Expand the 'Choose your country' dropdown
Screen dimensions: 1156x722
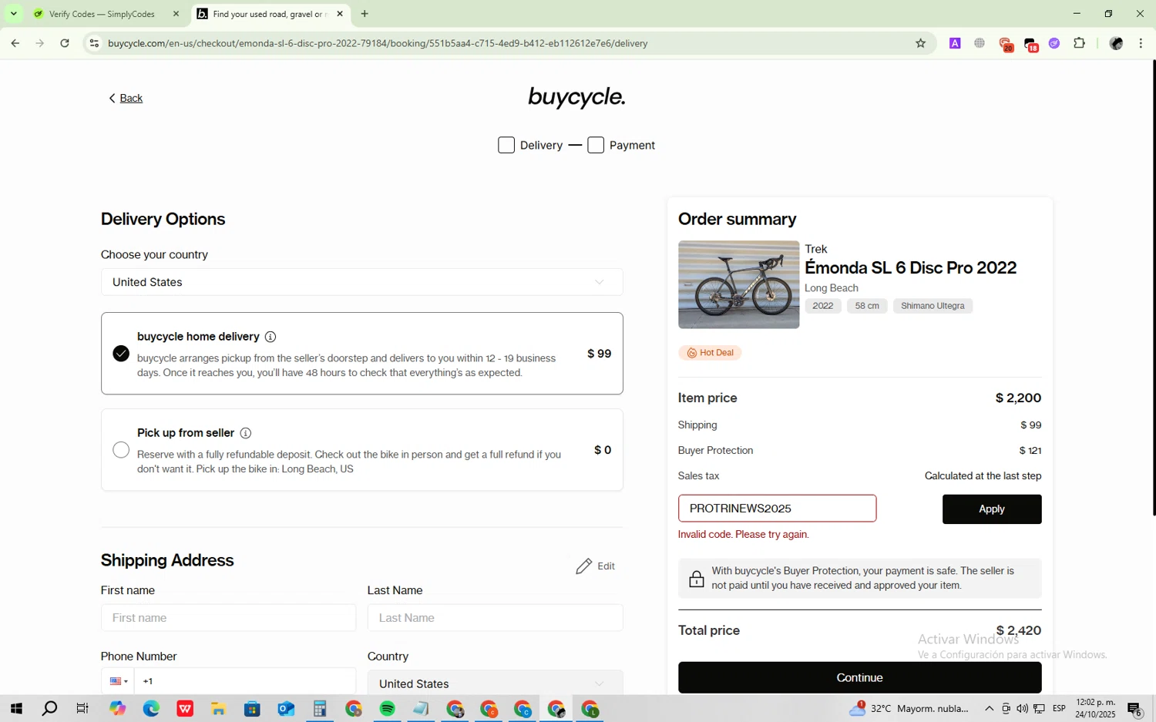pyautogui.click(x=361, y=282)
